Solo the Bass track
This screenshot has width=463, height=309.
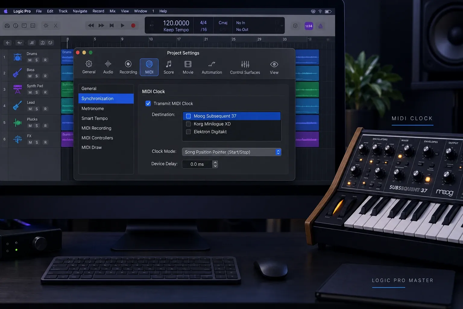pyautogui.click(x=36, y=76)
